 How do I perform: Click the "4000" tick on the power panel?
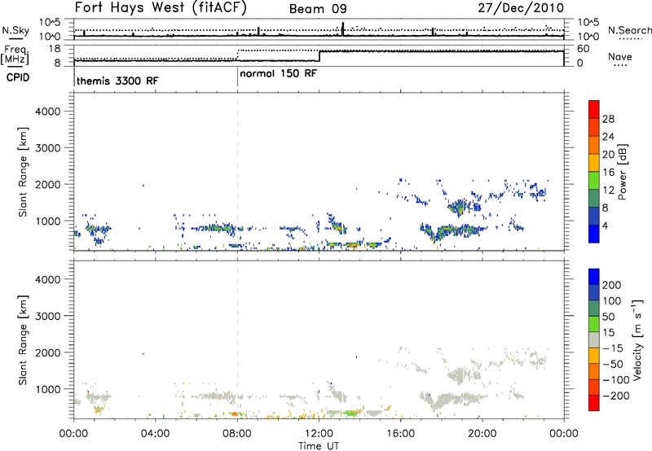point(48,112)
